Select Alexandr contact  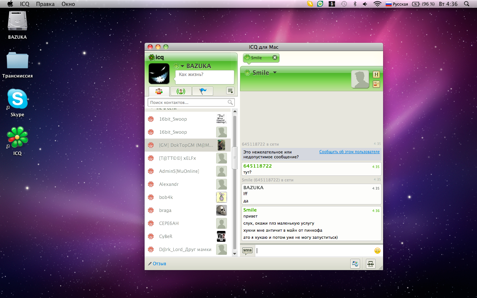[x=188, y=184]
